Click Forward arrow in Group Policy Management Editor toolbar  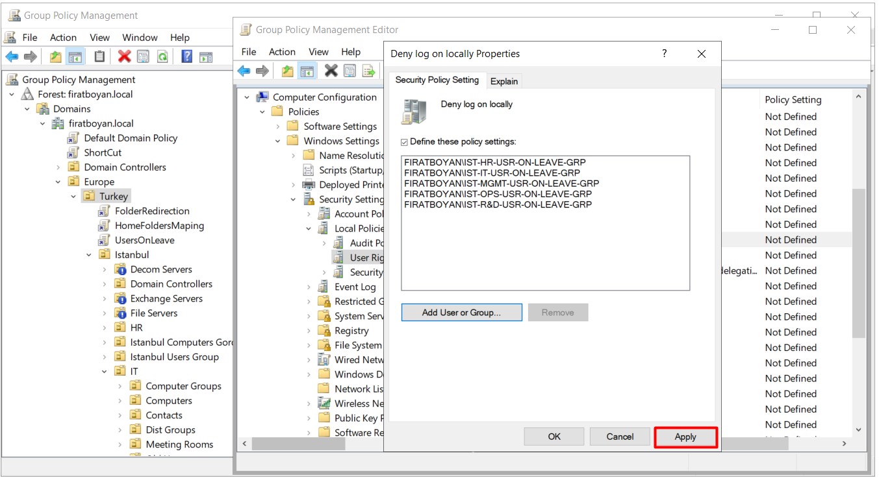262,71
